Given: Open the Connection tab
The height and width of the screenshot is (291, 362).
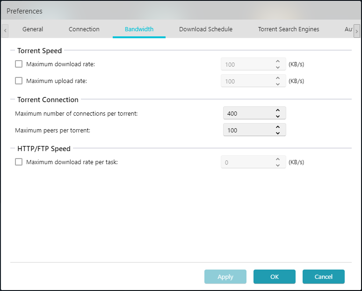Looking at the screenshot, I should click(84, 29).
